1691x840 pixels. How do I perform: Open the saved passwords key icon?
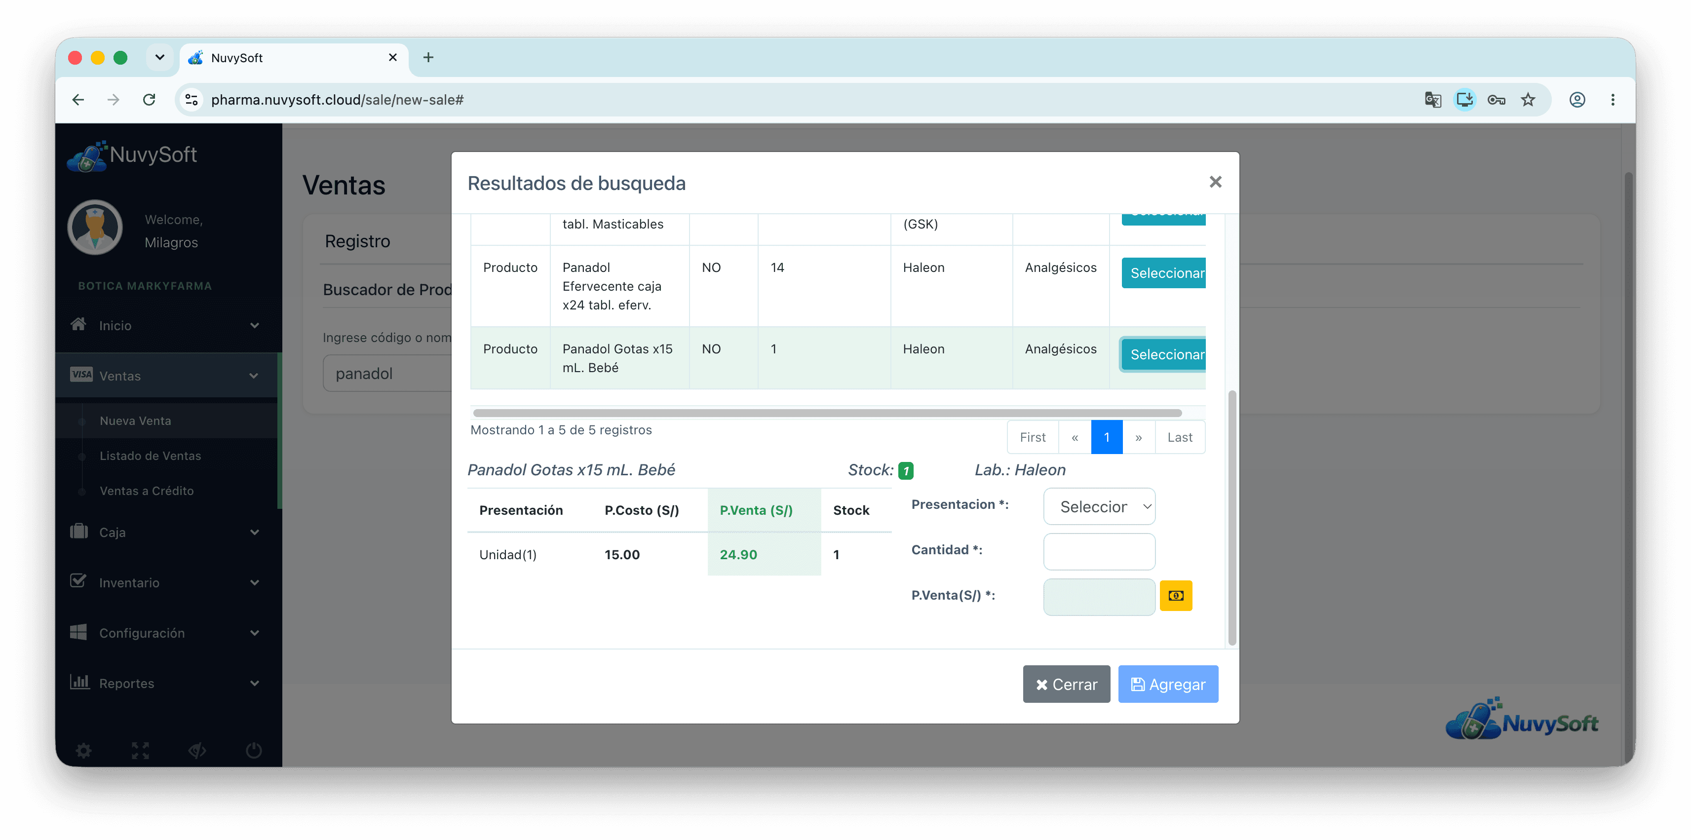click(x=1496, y=100)
